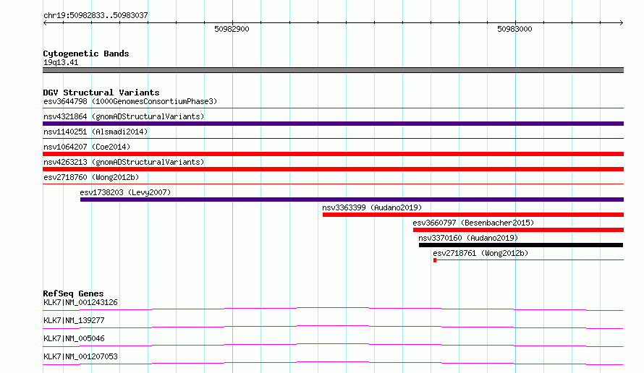Open the esv3660797 Besenbacher2015 variant label
Image resolution: width=644 pixels, height=373 pixels.
coord(473,223)
